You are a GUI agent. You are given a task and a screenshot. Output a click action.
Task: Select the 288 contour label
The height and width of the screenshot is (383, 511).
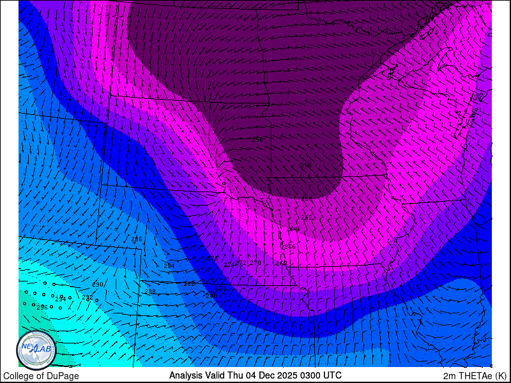[150, 292]
